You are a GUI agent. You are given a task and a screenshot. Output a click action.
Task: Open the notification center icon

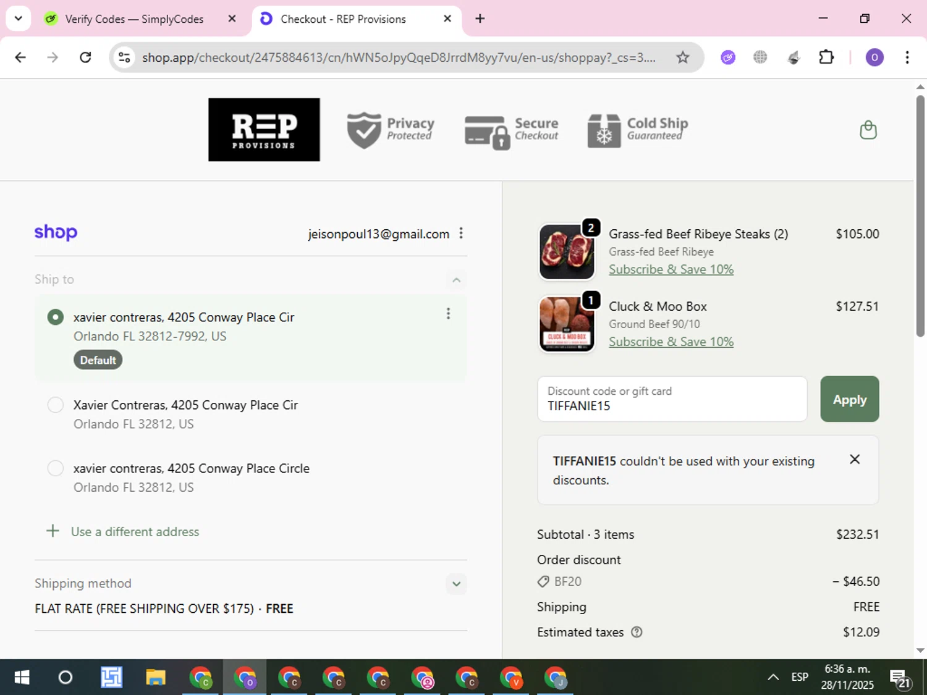click(x=900, y=678)
